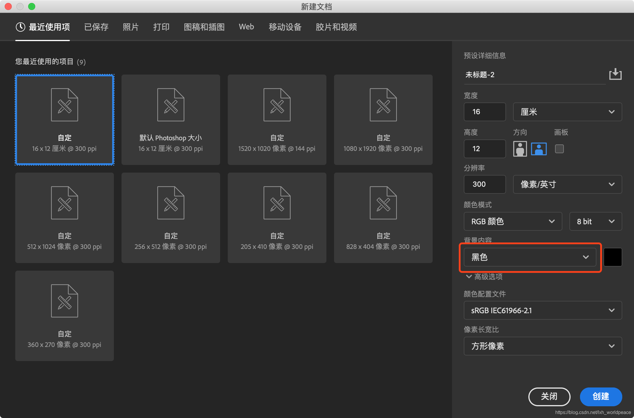Switch to the 移动设备 tab
The width and height of the screenshot is (634, 418).
285,27
